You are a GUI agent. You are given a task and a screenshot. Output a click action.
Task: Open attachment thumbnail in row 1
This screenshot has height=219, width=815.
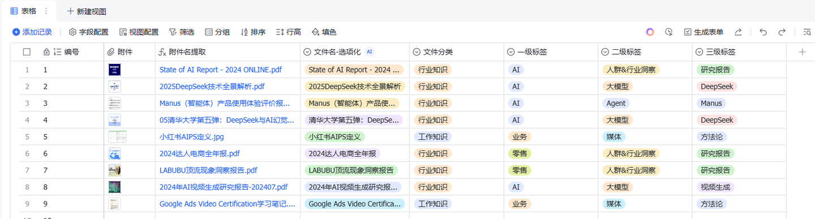pos(115,70)
